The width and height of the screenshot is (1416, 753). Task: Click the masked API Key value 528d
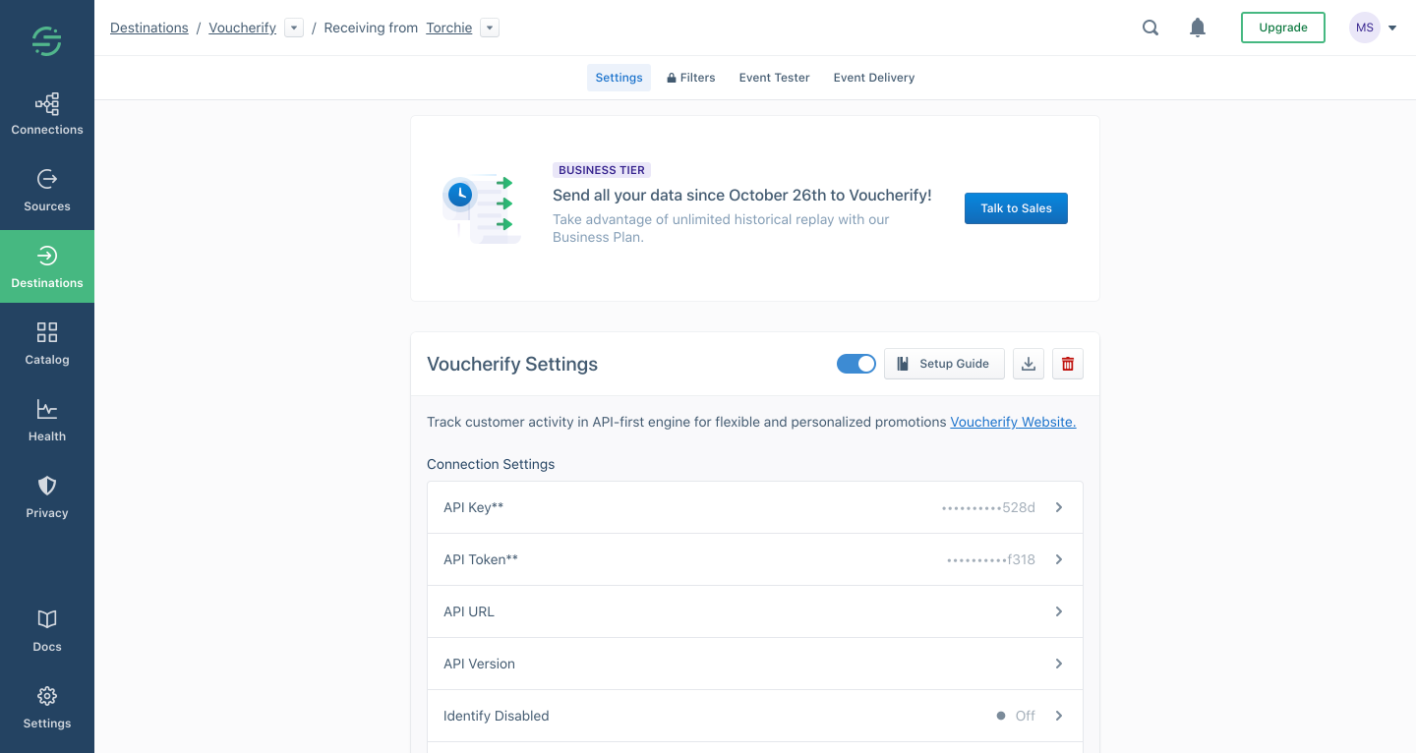[x=988, y=507]
